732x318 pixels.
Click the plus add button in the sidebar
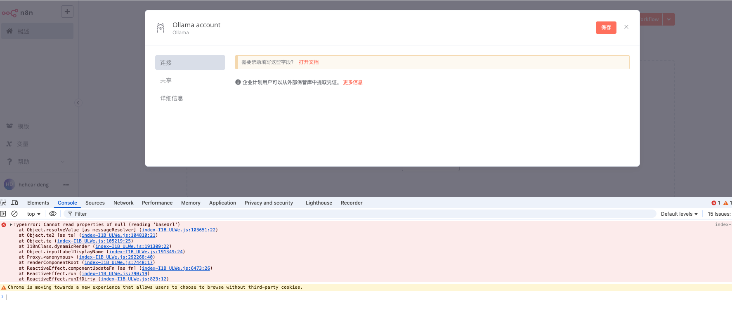pyautogui.click(x=67, y=12)
